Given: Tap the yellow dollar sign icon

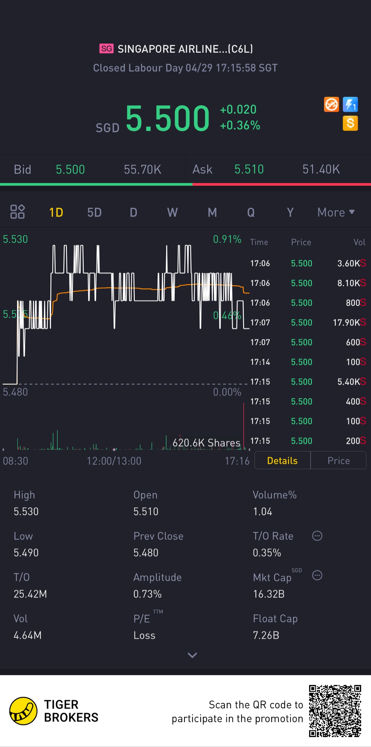Looking at the screenshot, I should [x=350, y=123].
